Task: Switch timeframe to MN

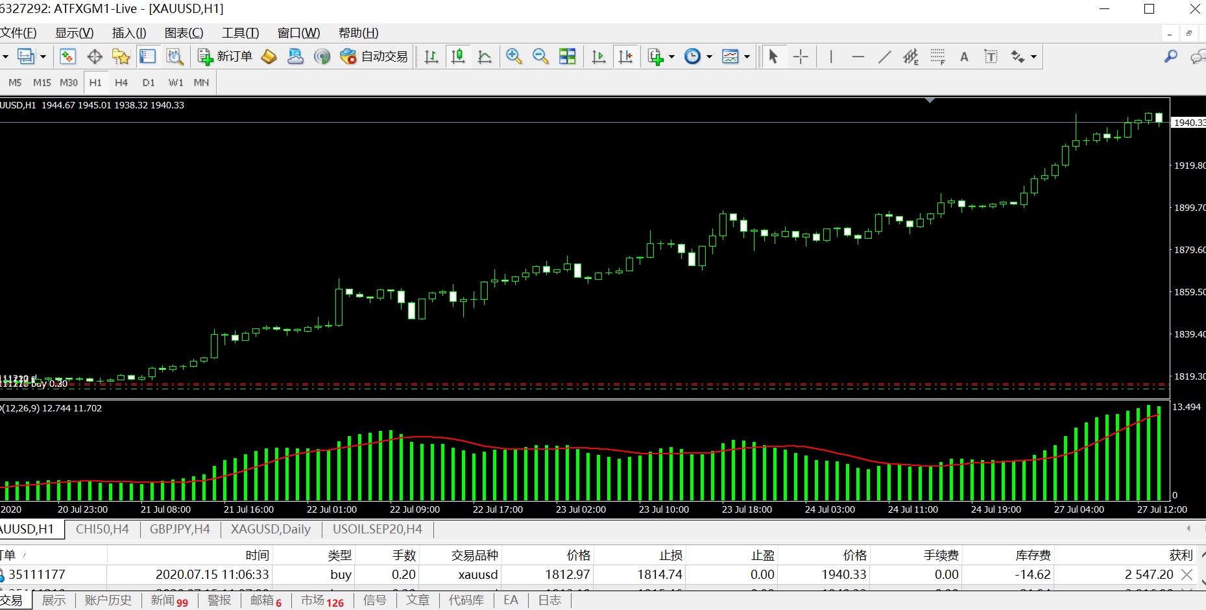Action: pos(201,82)
